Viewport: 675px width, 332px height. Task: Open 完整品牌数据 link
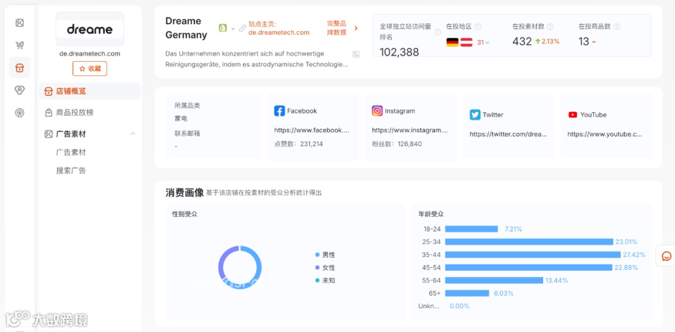[337, 28]
